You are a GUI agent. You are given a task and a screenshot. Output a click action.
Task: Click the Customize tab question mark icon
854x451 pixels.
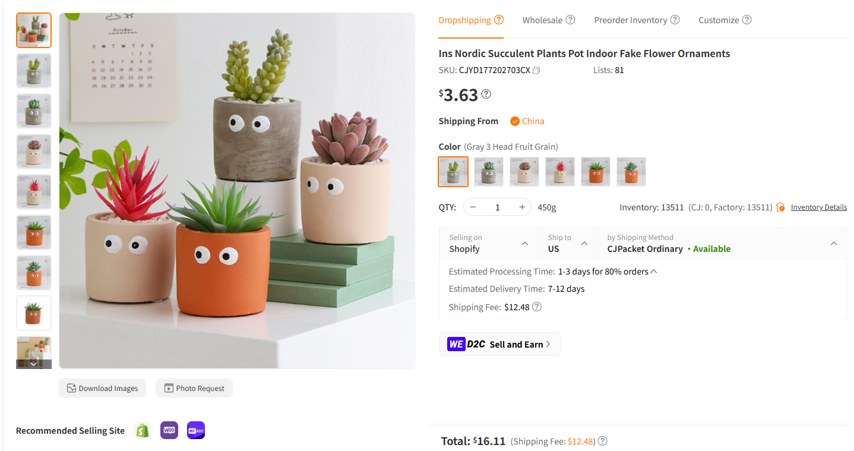pos(748,20)
